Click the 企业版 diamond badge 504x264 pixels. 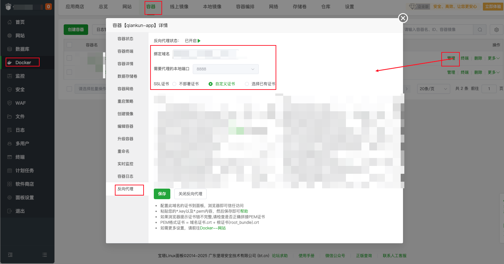click(x=419, y=7)
